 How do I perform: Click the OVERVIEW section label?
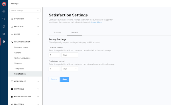point(19,19)
